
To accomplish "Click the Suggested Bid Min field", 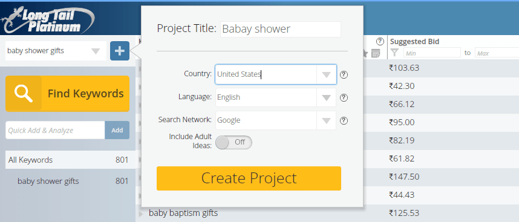I will pos(432,53).
